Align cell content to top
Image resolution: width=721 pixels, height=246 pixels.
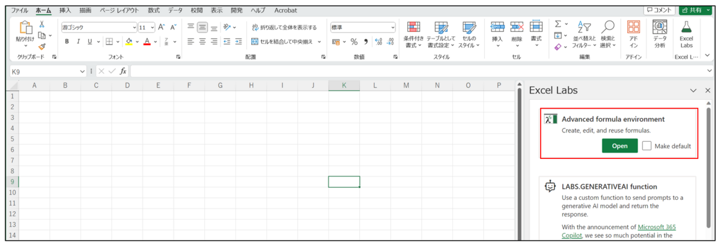pos(190,27)
